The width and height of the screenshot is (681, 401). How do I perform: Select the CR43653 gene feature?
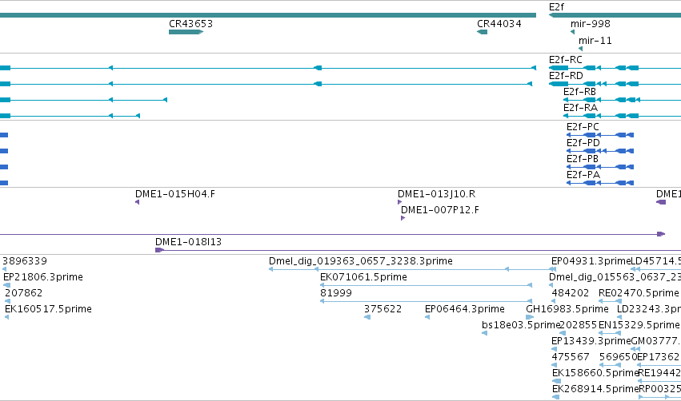tap(186, 32)
